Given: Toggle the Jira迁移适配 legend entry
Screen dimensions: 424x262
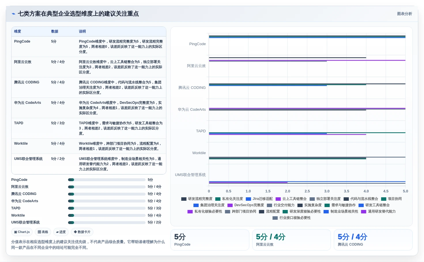Looking at the screenshot, I should coord(259,199).
